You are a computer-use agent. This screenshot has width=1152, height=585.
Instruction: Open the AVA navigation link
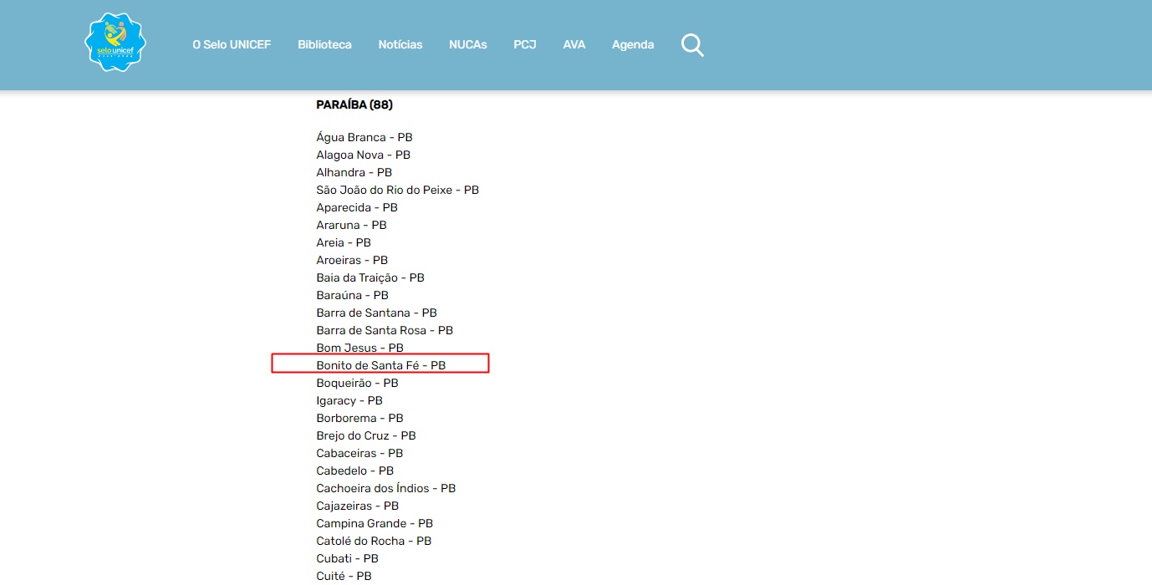coord(574,45)
